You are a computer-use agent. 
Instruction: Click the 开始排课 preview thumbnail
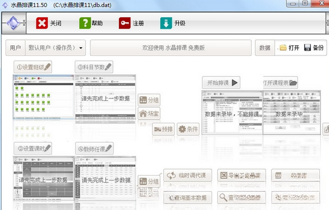coord(232,113)
